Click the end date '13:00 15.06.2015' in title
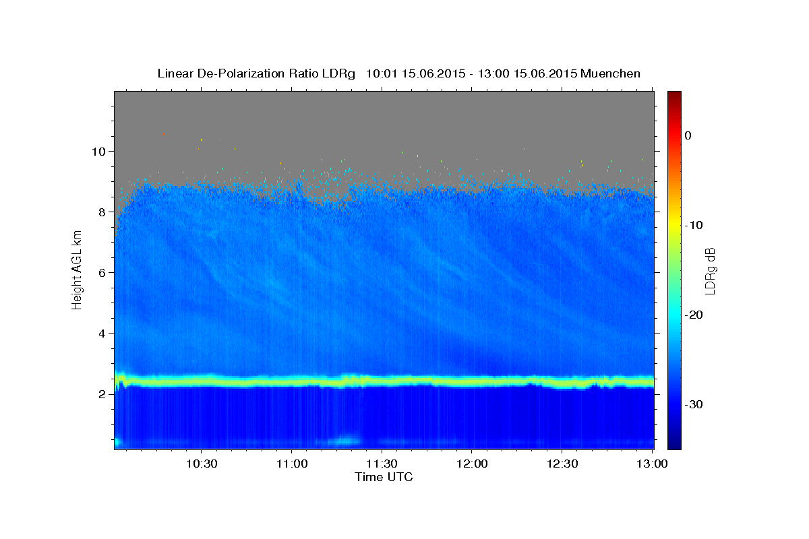Image resolution: width=809 pixels, height=539 pixels. (x=528, y=73)
